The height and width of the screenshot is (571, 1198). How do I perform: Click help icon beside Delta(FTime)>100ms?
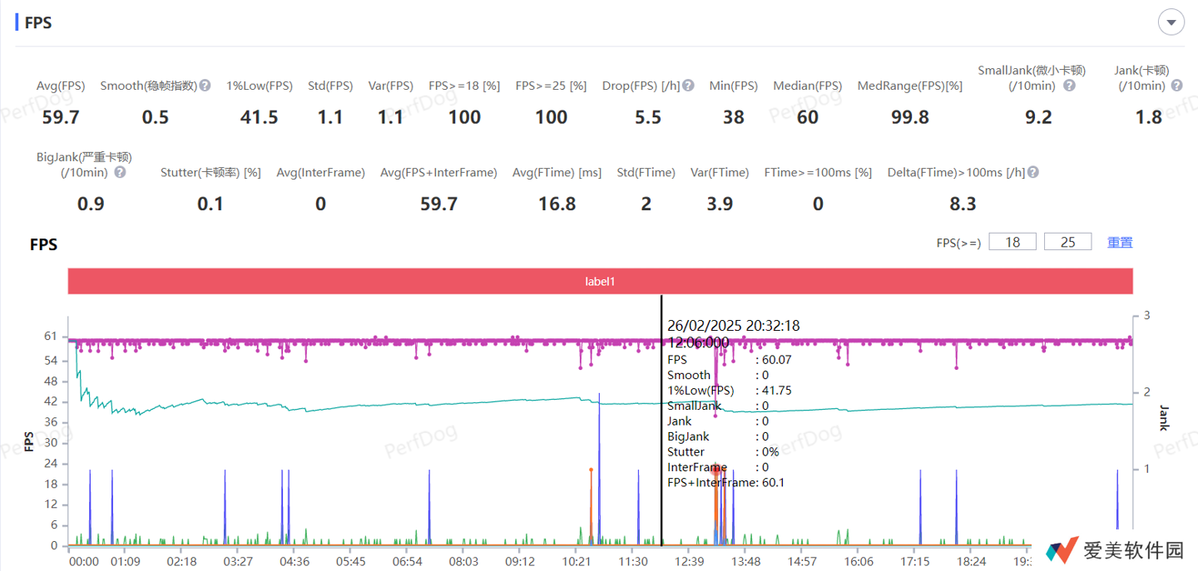[1032, 172]
